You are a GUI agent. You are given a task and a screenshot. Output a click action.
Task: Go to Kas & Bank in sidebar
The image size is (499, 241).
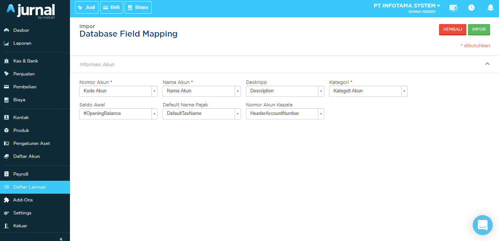(26, 61)
